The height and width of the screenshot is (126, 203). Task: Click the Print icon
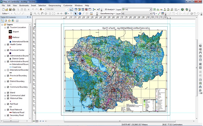click(x=14, y=9)
